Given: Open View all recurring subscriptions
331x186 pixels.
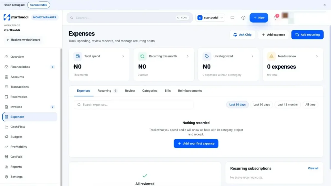Looking at the screenshot, I should point(313,168).
